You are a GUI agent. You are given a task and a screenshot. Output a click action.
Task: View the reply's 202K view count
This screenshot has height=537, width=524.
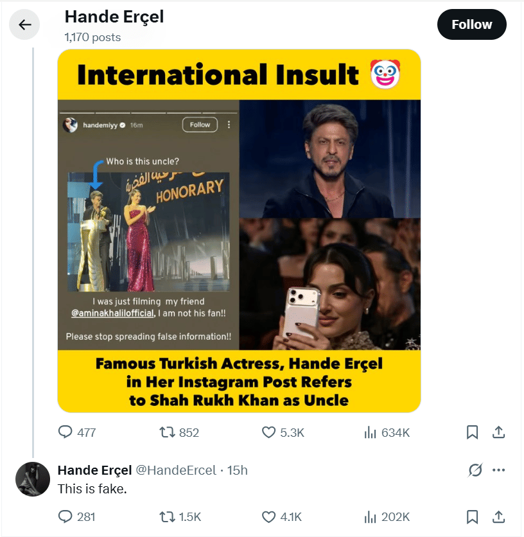click(387, 516)
